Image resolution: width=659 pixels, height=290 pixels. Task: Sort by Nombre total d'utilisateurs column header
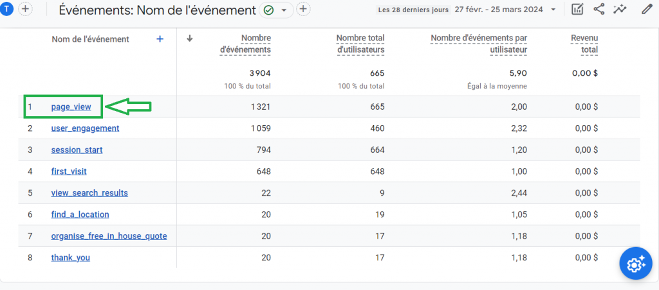(360, 44)
